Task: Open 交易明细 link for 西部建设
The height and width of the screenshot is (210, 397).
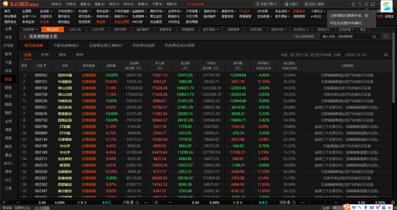Action: tap(88, 185)
